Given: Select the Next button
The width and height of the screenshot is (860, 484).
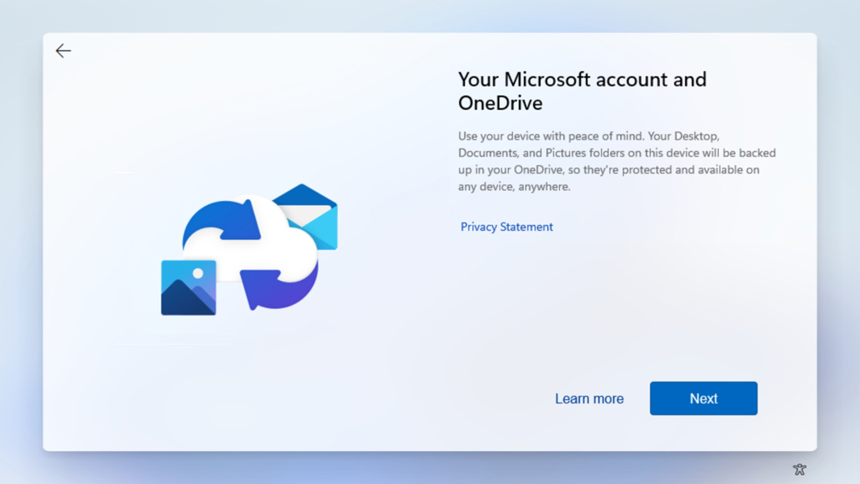Looking at the screenshot, I should click(703, 398).
